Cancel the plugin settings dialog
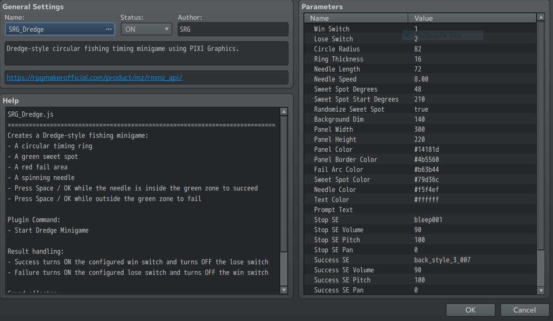The height and width of the screenshot is (321, 553). click(524, 310)
